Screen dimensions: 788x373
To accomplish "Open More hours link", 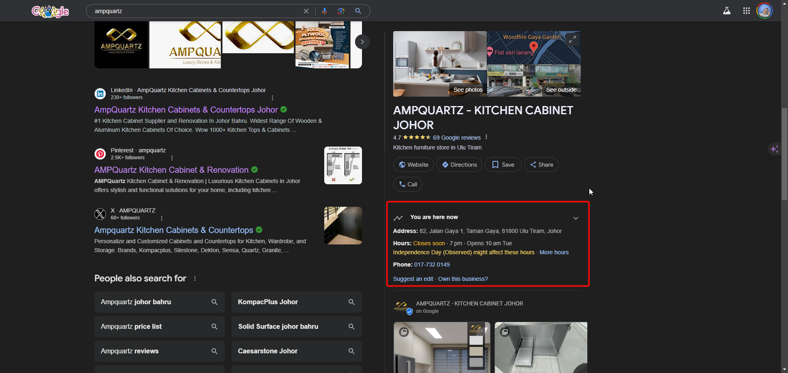I will [x=554, y=252].
